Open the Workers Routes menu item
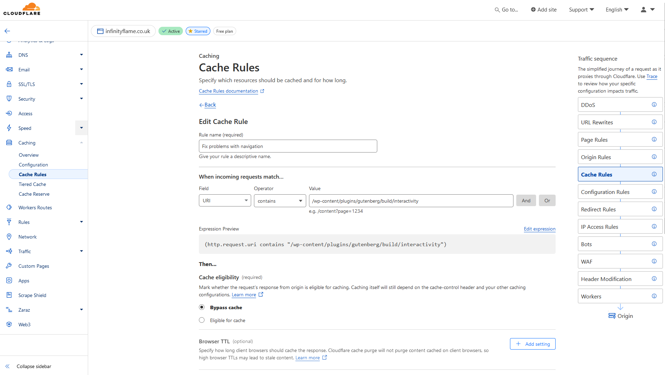Screen dimensions: 665x375 [35, 208]
